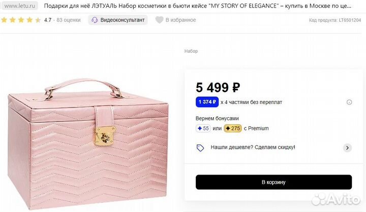Open the 83 оценки reviews link
366x212 pixels.
[69, 20]
